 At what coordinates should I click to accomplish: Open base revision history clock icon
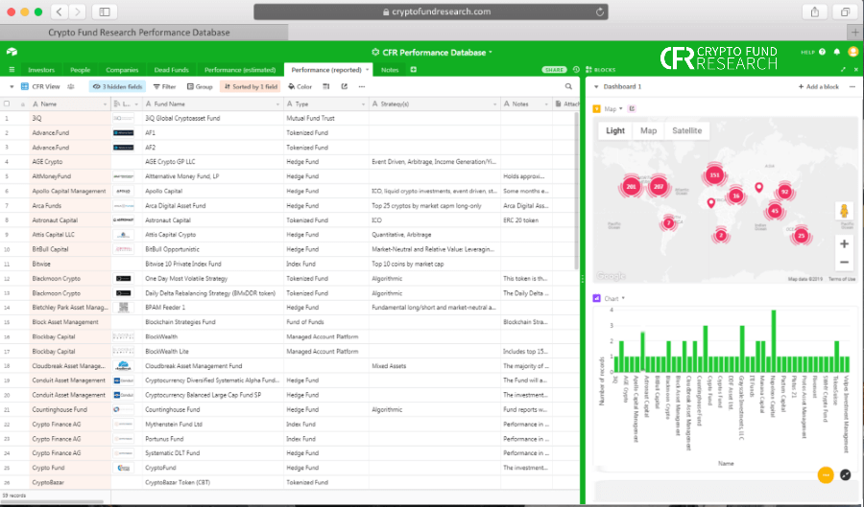tap(576, 70)
